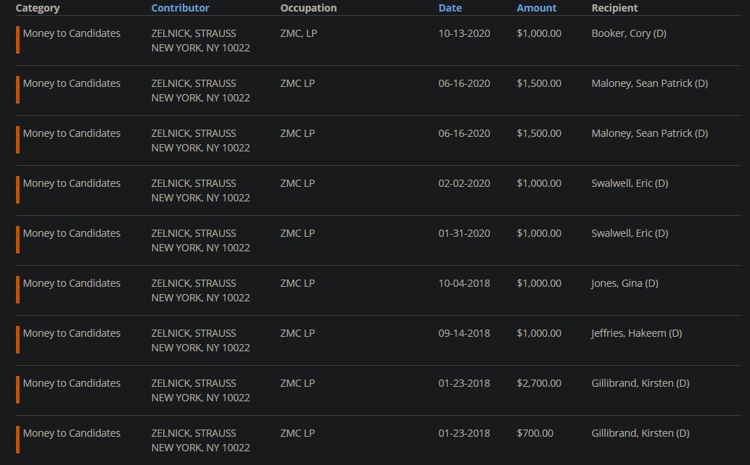
Task: Click the 10-13-2020 date cell
Action: 463,33
